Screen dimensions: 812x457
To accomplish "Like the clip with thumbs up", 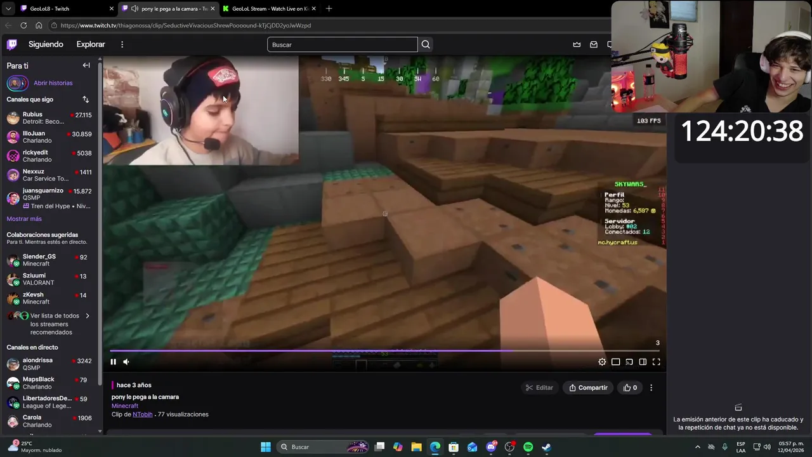I will tap(630, 388).
